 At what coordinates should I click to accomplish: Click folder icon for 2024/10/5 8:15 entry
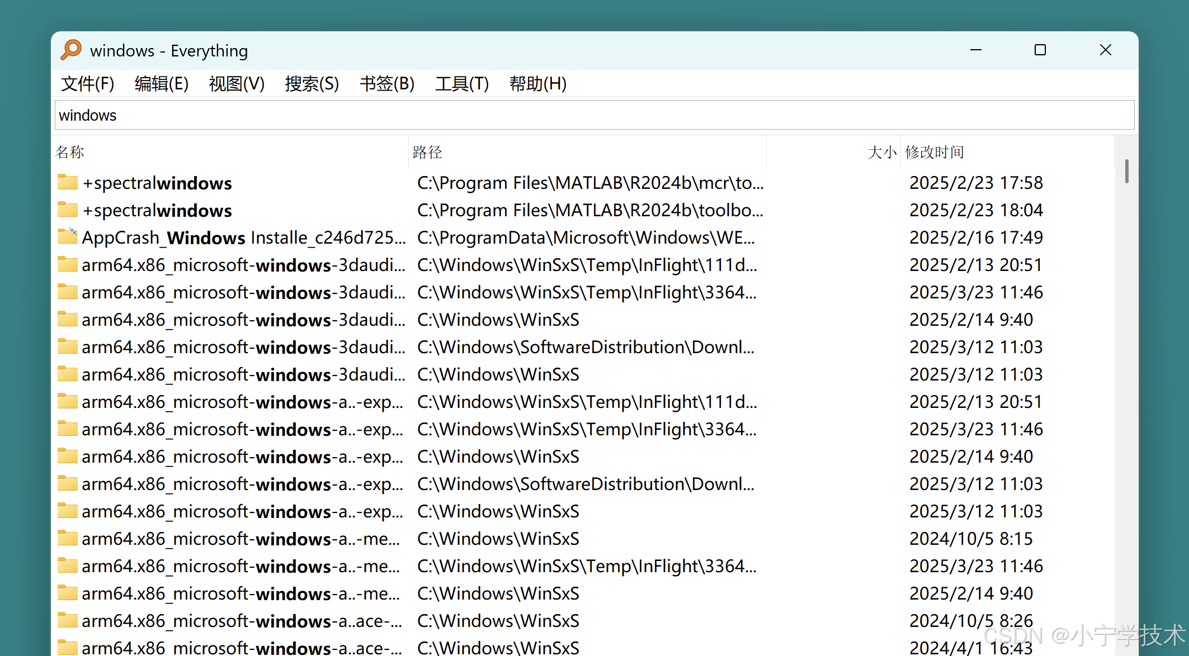point(68,538)
